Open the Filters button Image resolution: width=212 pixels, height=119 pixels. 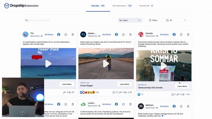tap(153, 20)
